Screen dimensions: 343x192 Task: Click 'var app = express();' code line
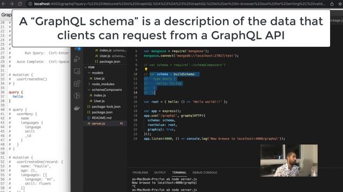(162, 111)
